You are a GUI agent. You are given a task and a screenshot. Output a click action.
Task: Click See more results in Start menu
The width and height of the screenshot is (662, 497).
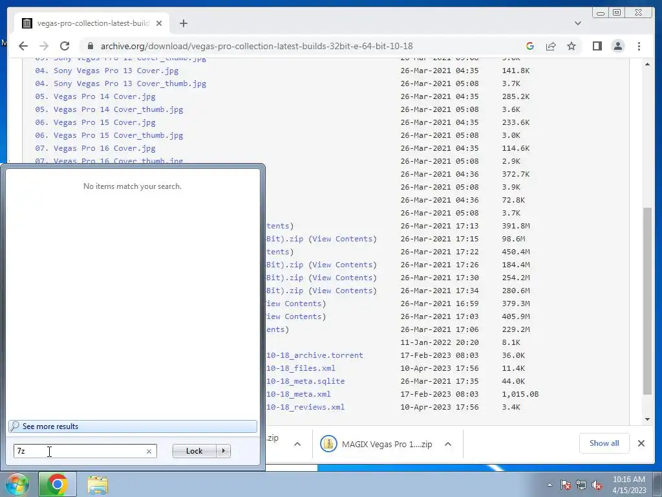click(x=133, y=426)
